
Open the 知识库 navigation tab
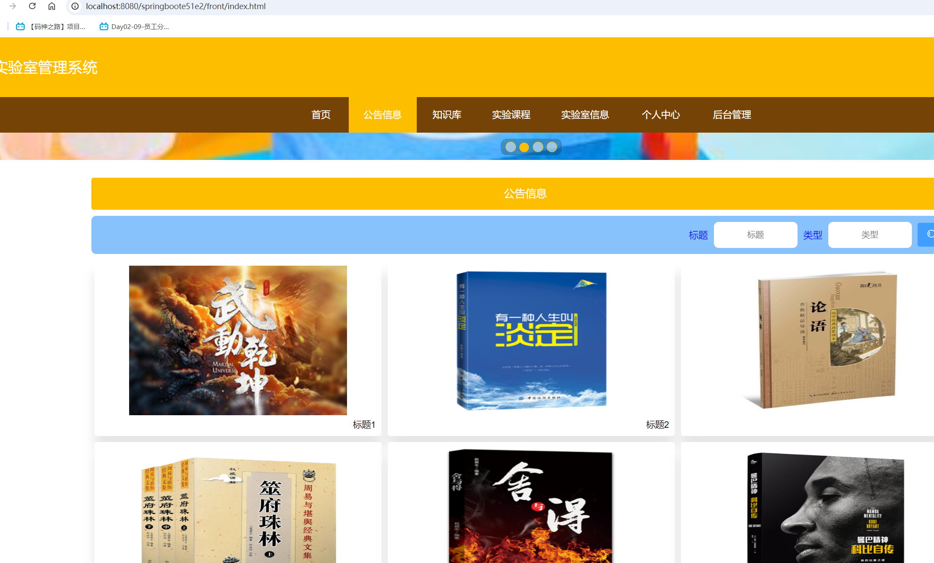(446, 115)
